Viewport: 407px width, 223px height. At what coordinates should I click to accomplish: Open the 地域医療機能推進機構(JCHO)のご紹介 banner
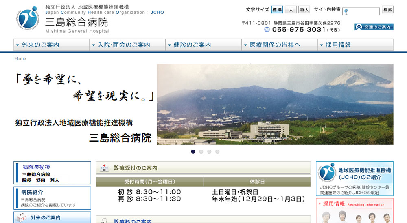(x=354, y=178)
